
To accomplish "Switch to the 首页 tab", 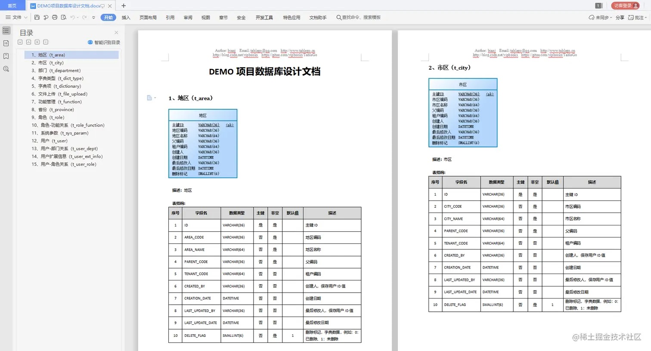I will (12, 6).
